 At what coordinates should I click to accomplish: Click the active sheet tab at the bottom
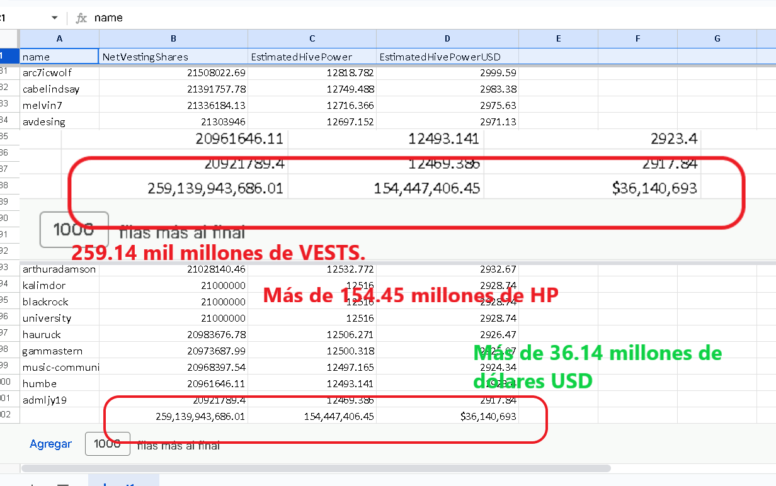tap(123, 481)
